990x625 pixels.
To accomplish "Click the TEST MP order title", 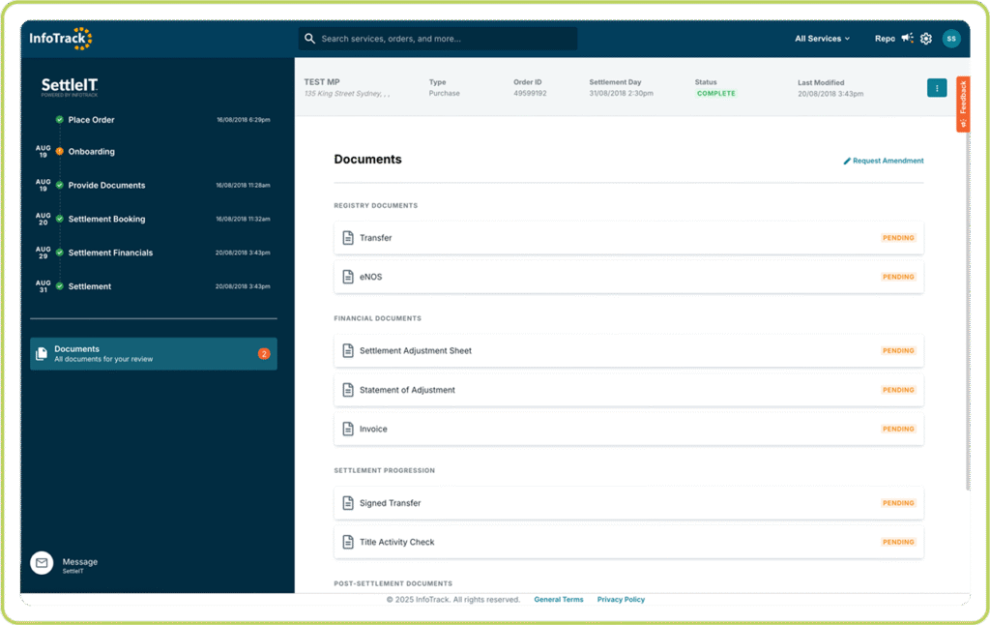I will pos(322,82).
